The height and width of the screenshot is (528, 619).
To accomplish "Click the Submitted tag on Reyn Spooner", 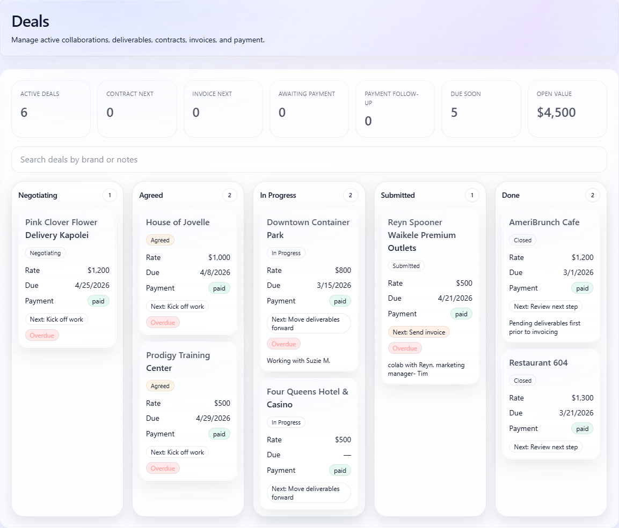I will (x=406, y=265).
